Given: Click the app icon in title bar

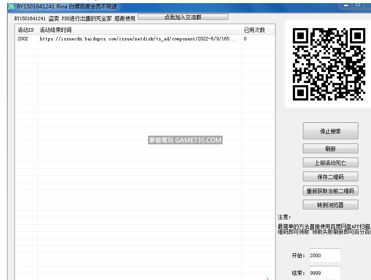Looking at the screenshot, I should click(x=11, y=7).
